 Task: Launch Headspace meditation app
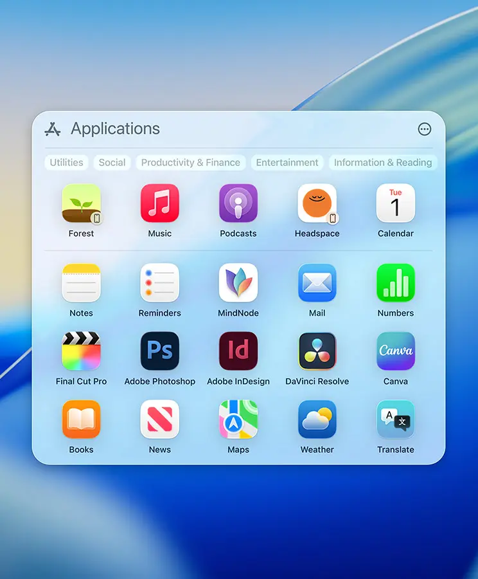(317, 204)
